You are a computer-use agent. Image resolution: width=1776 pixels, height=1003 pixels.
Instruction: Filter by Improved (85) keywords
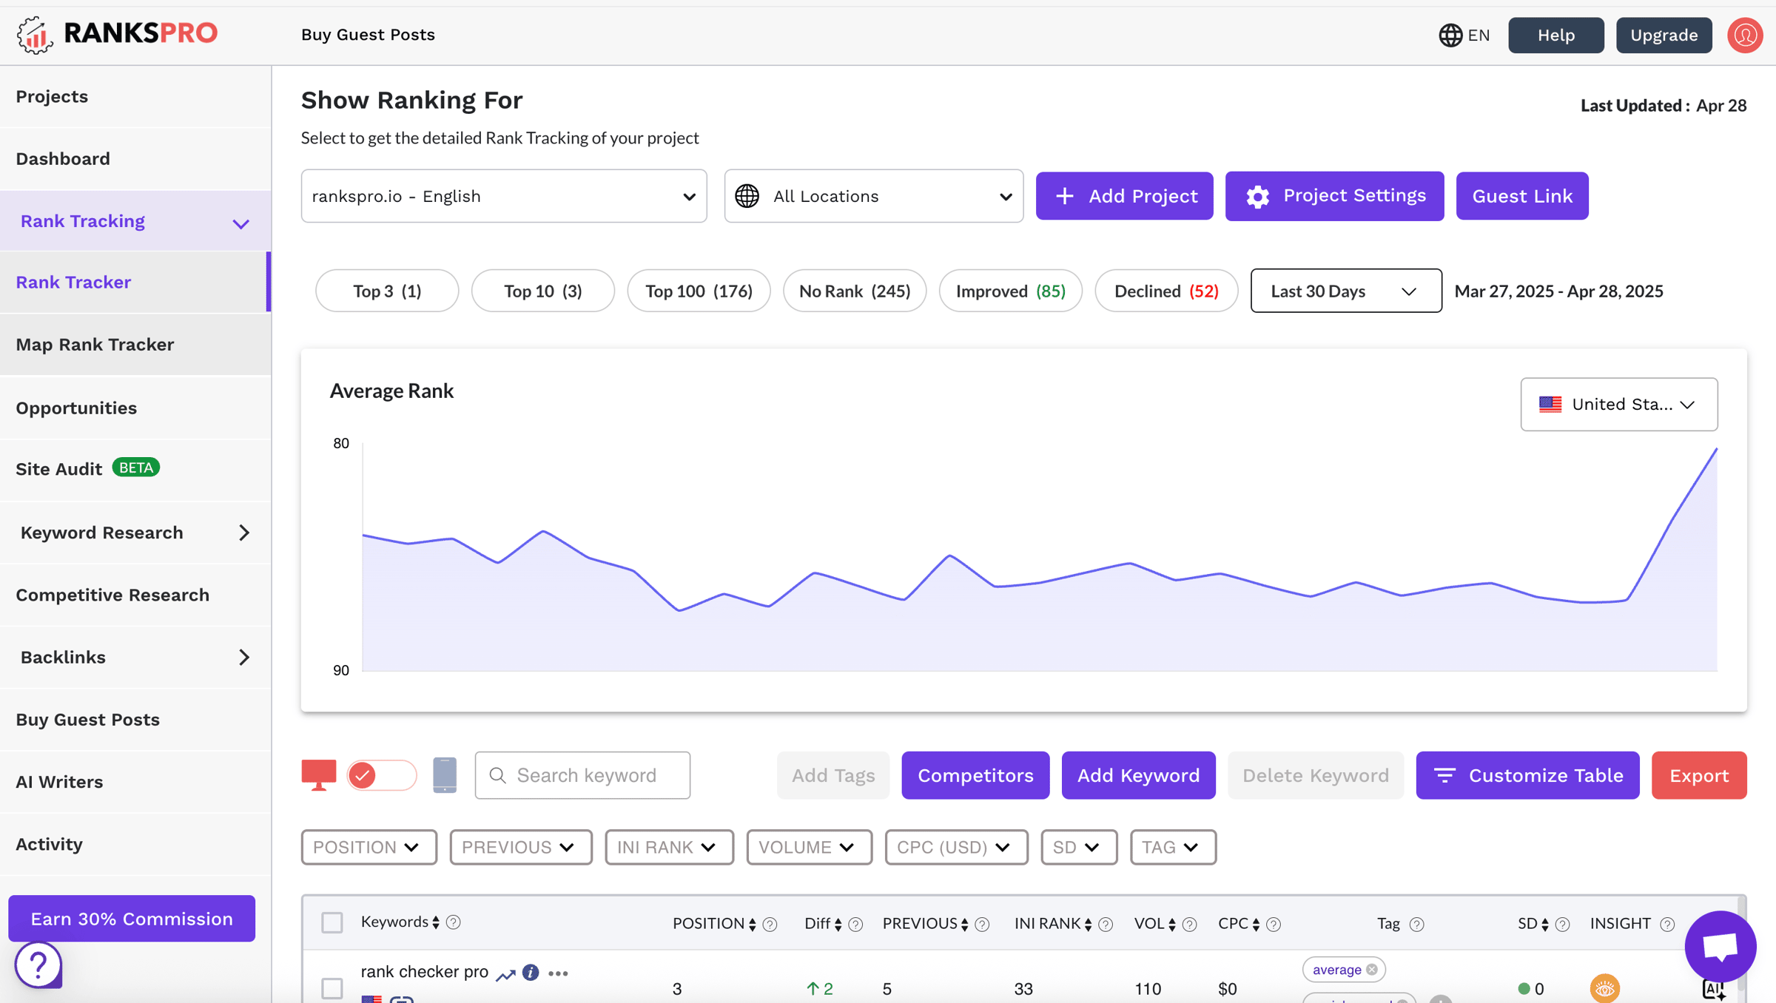(1011, 291)
